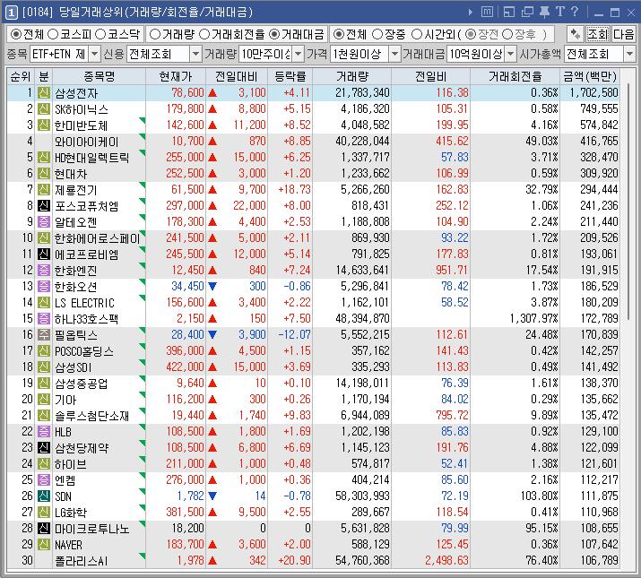This screenshot has width=641, height=578.
Task: Click the 신 badge on NAVER row
Action: pyautogui.click(x=44, y=545)
